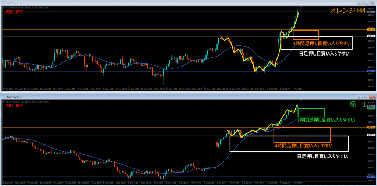This screenshot has height=186, width=377.
Task: Select red 'USD JPY' label in H4 chart
Action: 13,12
